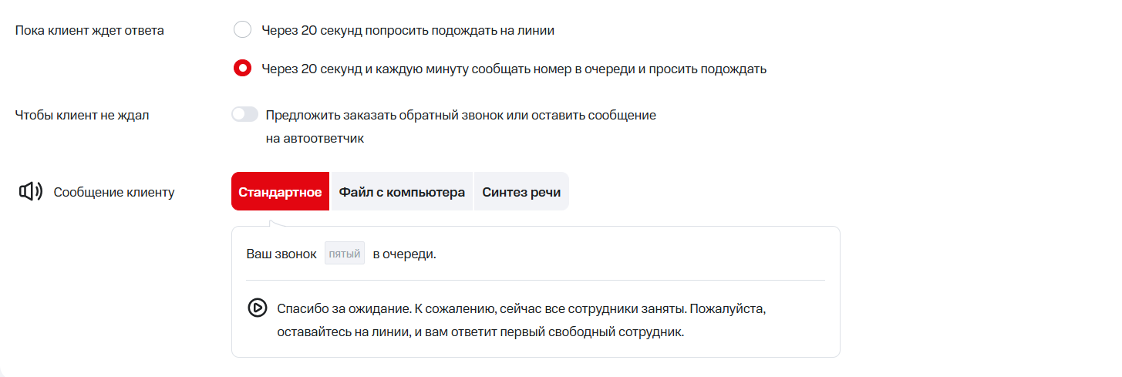Enable the callback offer toggle switch
Screen dimensions: 1122x377
[244, 115]
